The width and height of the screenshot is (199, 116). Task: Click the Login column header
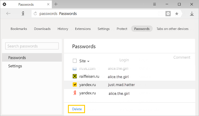pyautogui.click(x=124, y=60)
